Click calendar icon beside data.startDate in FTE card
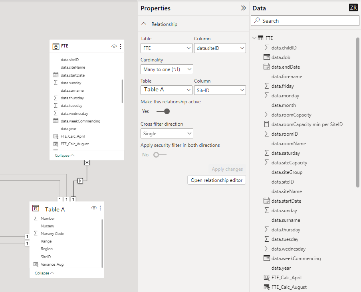 [56, 75]
